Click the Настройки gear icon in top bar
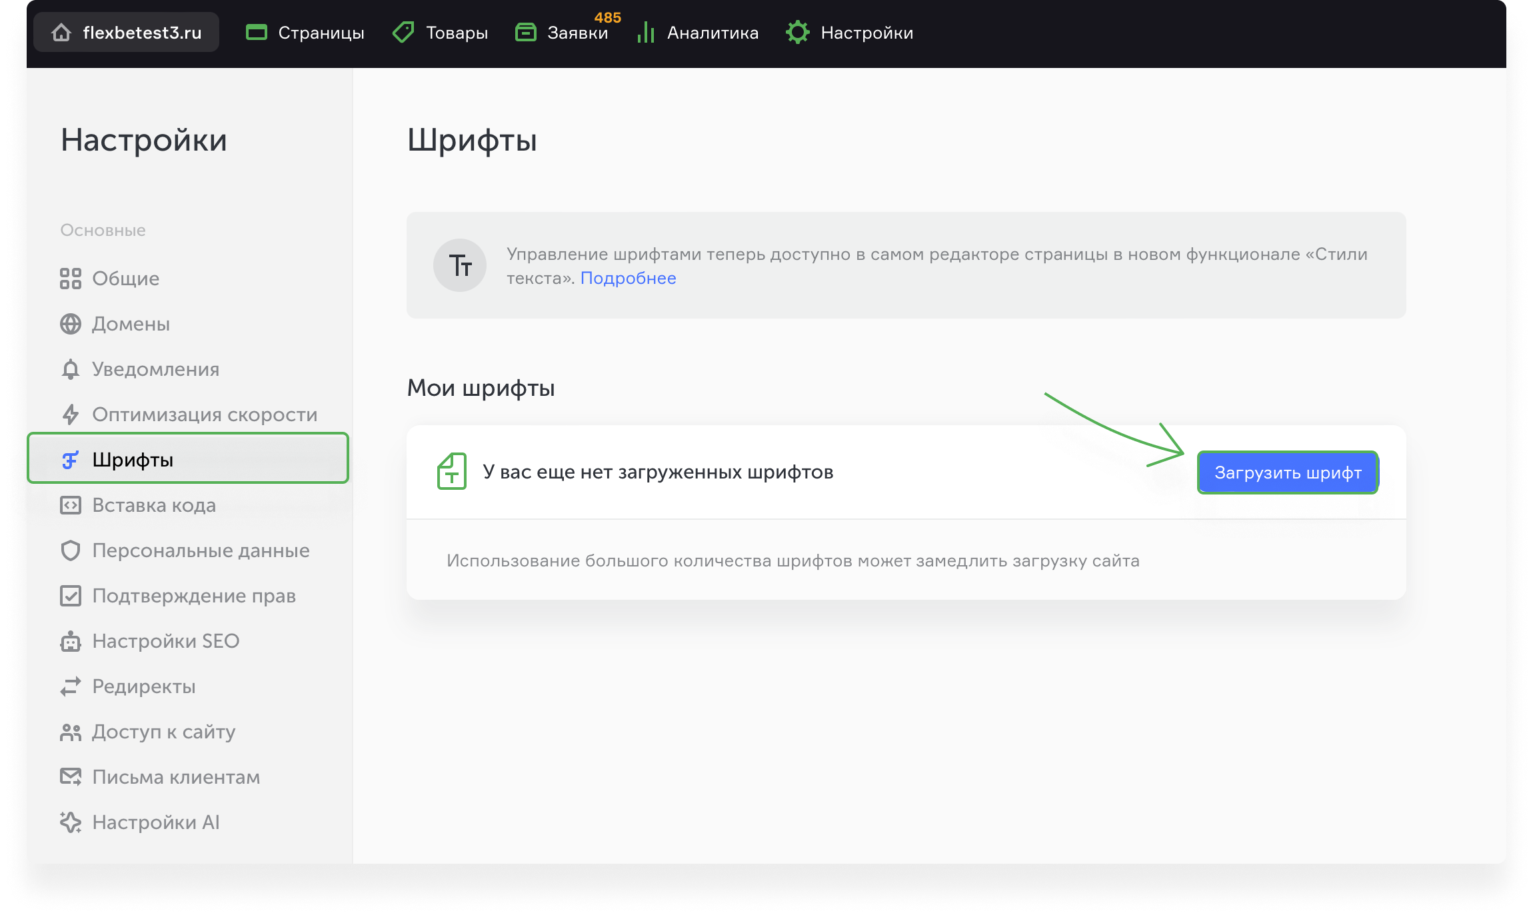1533x917 pixels. (798, 32)
